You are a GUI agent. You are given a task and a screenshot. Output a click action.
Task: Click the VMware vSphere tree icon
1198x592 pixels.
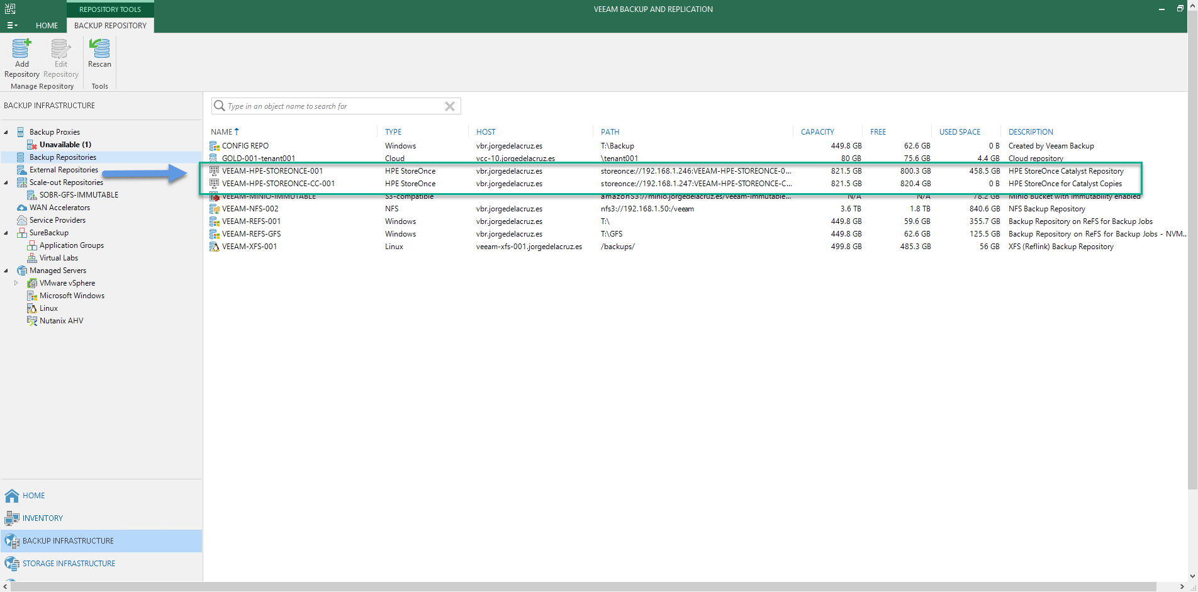coord(31,283)
